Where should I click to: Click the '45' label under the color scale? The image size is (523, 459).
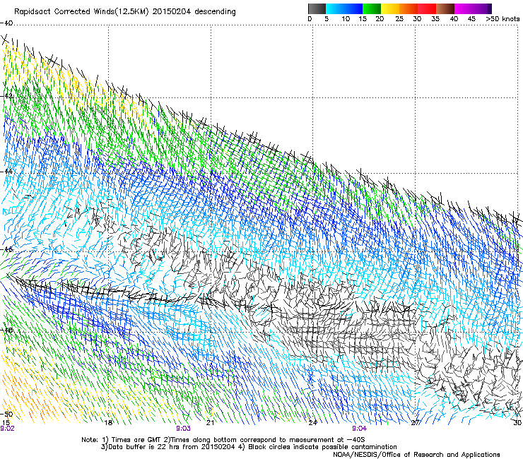coord(471,19)
